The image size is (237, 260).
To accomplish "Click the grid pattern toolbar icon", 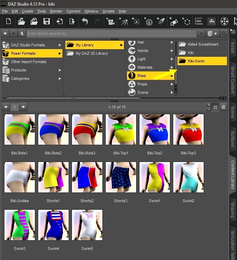I will point(212,21).
